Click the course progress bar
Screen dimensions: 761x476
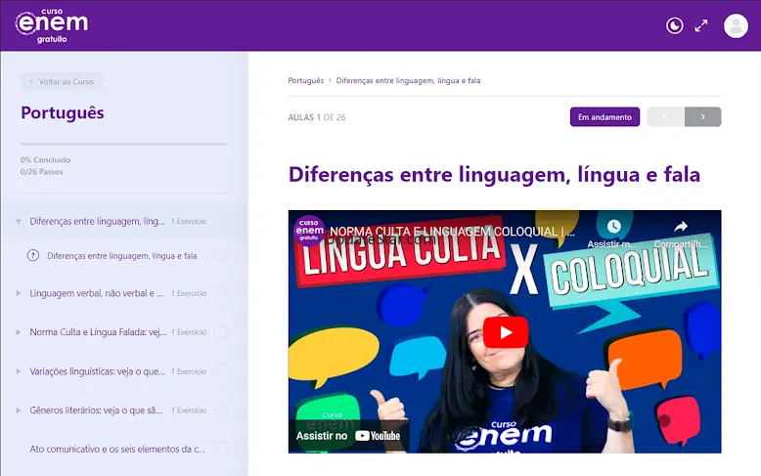click(124, 144)
